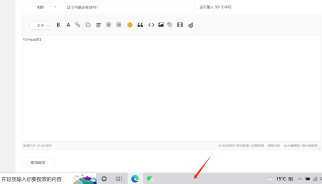The width and height of the screenshot is (322, 184).
Task: Open the 大小 font size dropdown
Action: click(40, 25)
